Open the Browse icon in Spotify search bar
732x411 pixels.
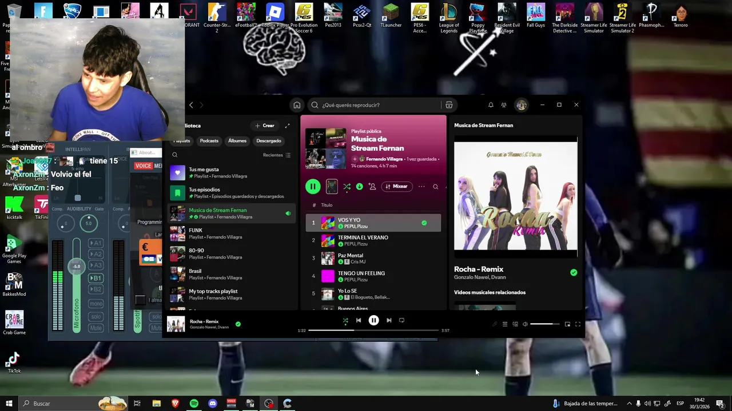pyautogui.click(x=449, y=105)
